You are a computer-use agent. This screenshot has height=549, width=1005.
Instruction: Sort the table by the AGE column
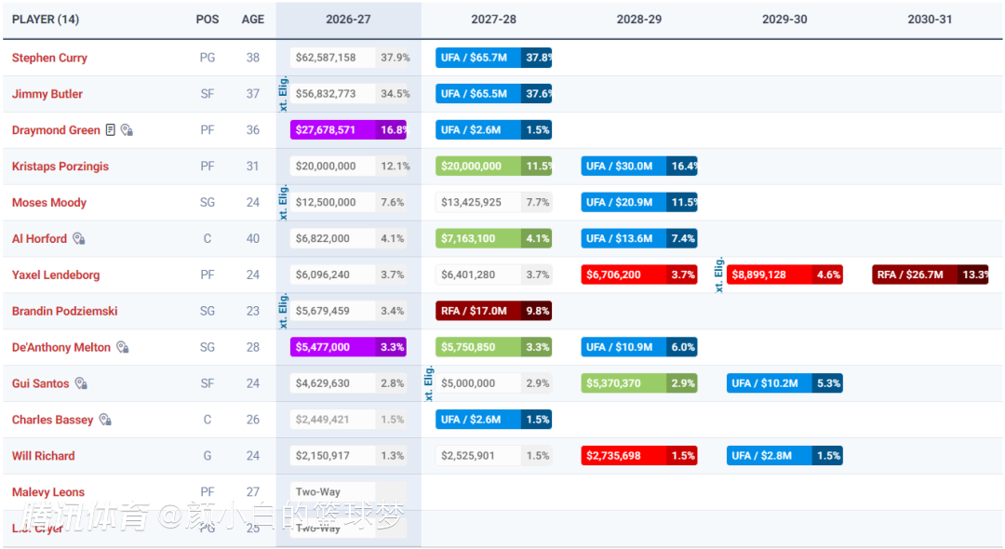[252, 20]
